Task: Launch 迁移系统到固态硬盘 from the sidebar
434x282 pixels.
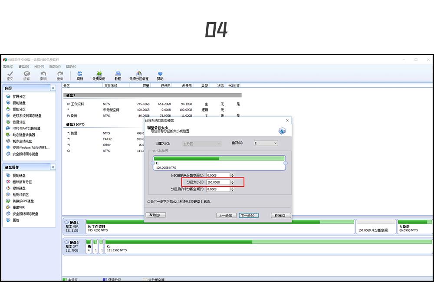Action: point(24,116)
